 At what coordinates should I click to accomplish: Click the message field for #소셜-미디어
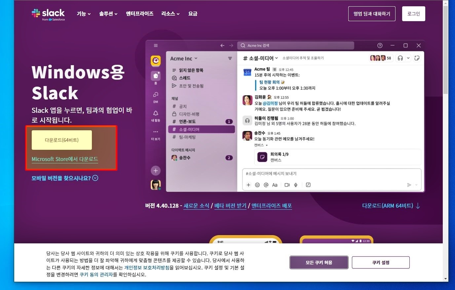coord(332,174)
